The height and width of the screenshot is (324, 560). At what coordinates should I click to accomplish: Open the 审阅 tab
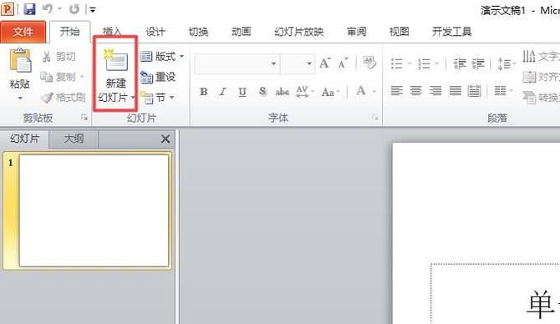pos(356,32)
